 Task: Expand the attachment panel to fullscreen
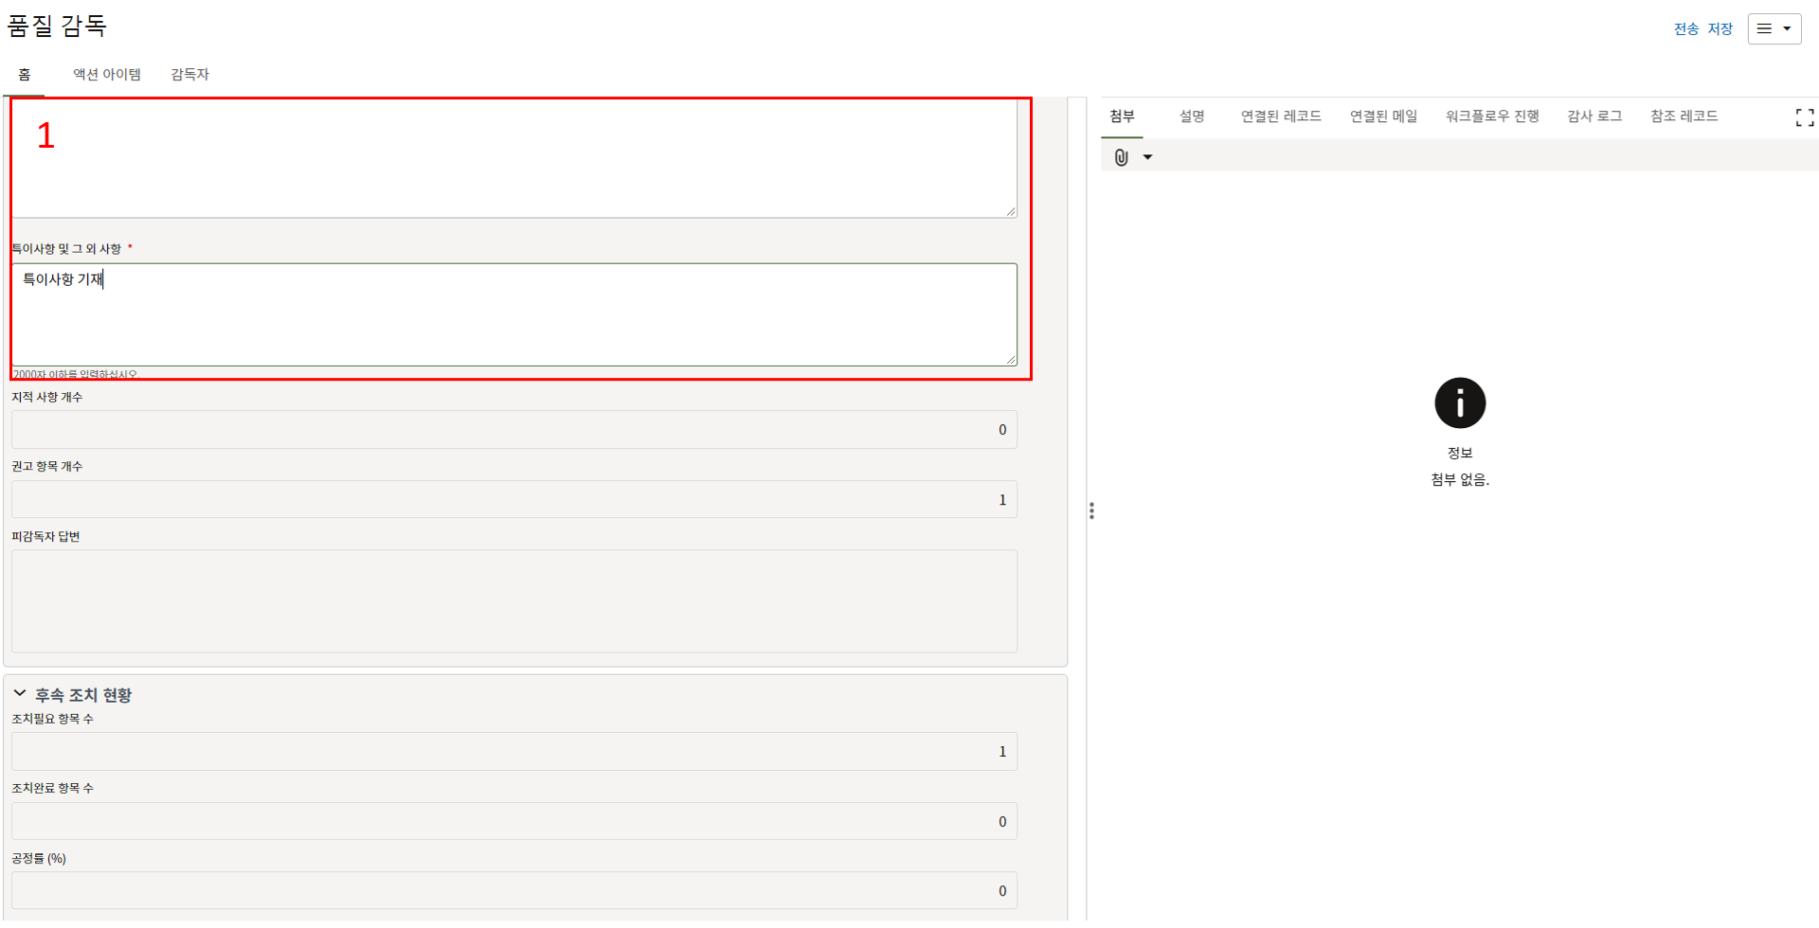point(1804,117)
